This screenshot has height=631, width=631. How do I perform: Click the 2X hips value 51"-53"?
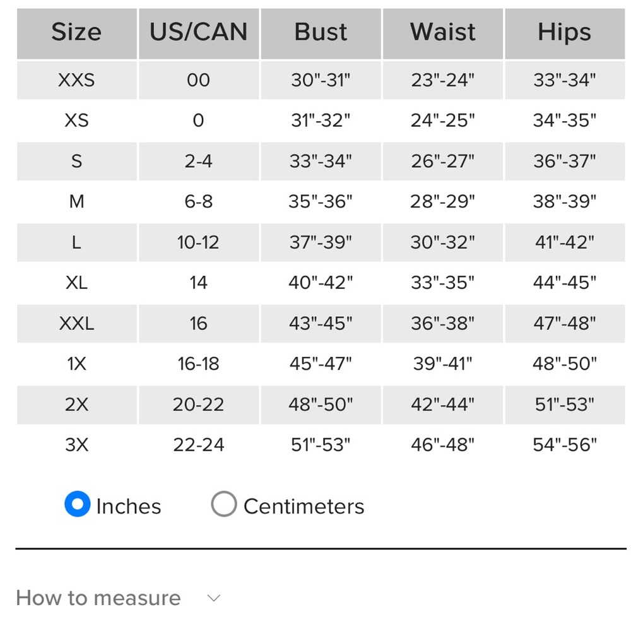coord(565,404)
